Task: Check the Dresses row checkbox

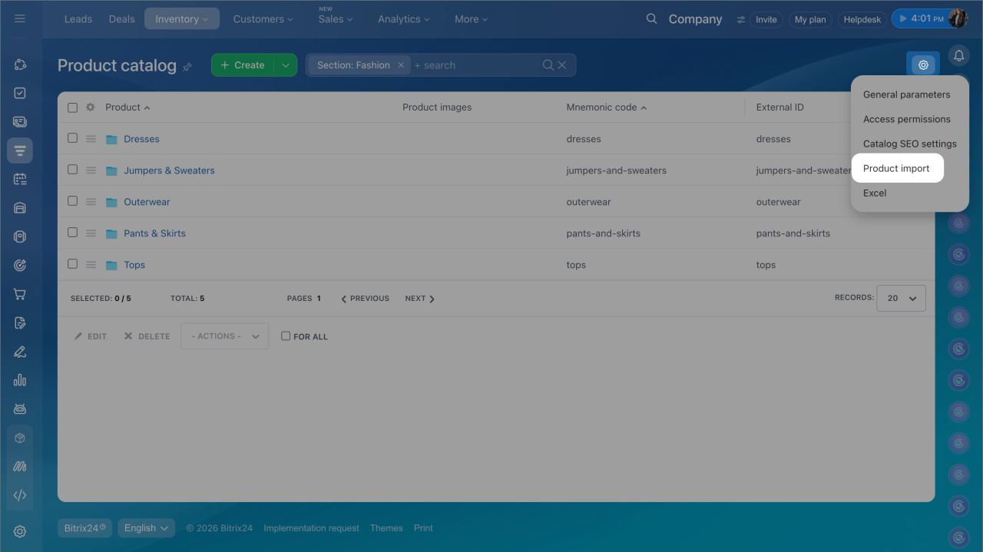Action: [72, 138]
